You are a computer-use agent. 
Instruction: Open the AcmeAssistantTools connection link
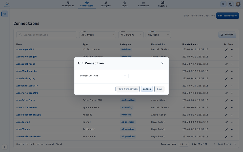point(29,137)
